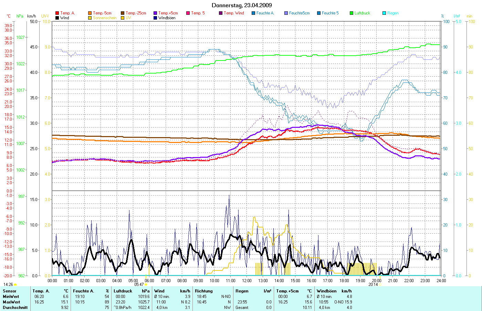Click the yellow dot beside 14:26
The width and height of the screenshot is (482, 311).
(15, 285)
